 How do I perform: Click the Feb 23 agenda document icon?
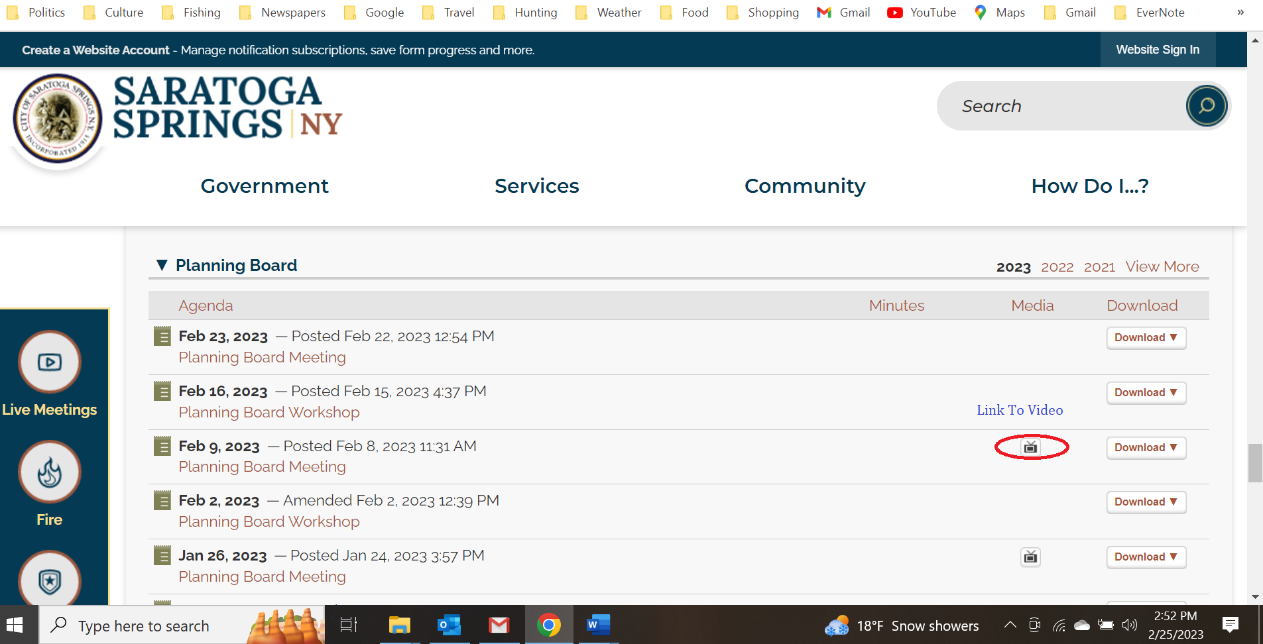point(162,337)
